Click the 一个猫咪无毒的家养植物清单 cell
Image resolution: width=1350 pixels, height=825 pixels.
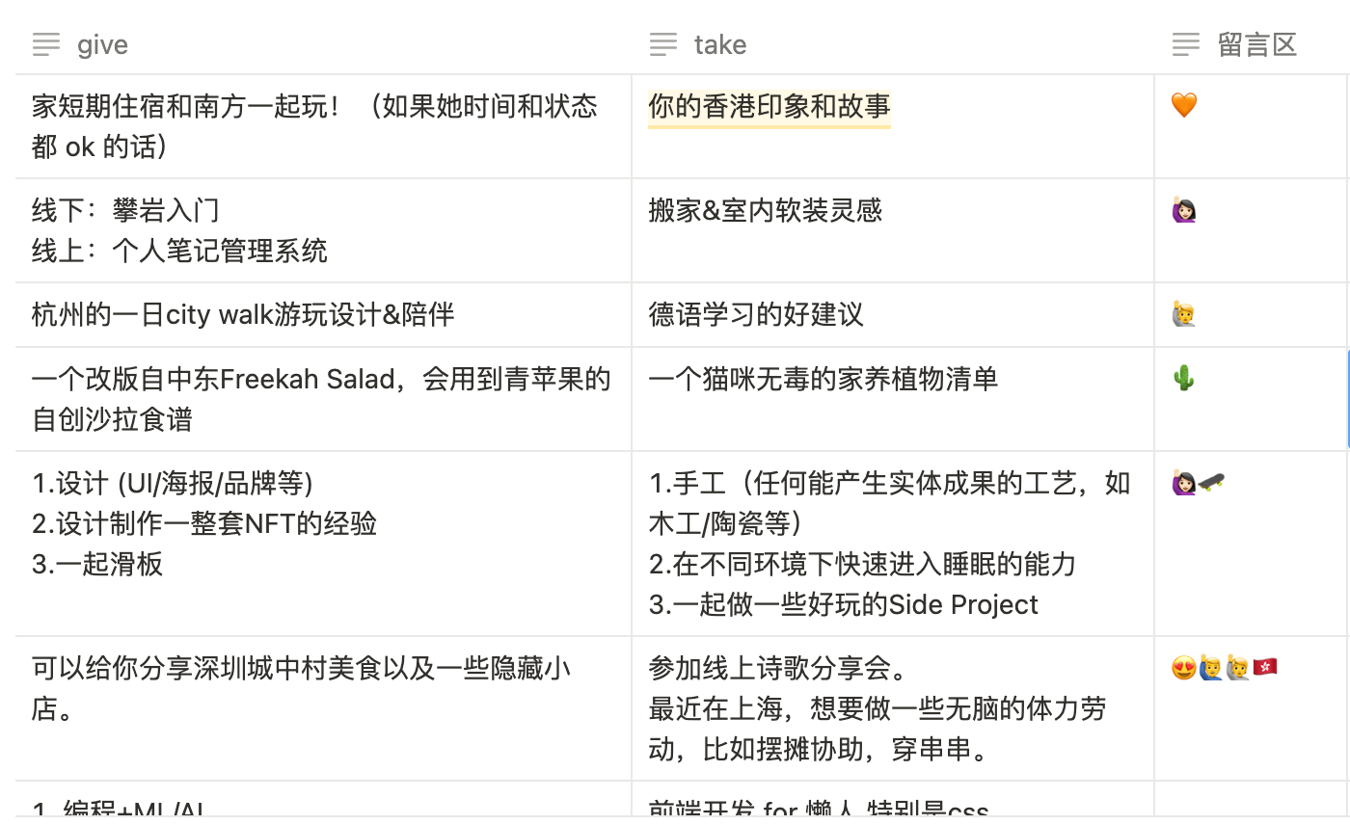(x=893, y=399)
